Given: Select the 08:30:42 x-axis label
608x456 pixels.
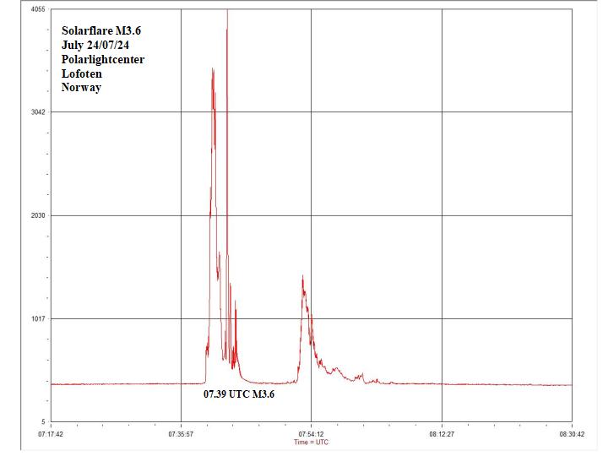Looking at the screenshot, I should [572, 434].
